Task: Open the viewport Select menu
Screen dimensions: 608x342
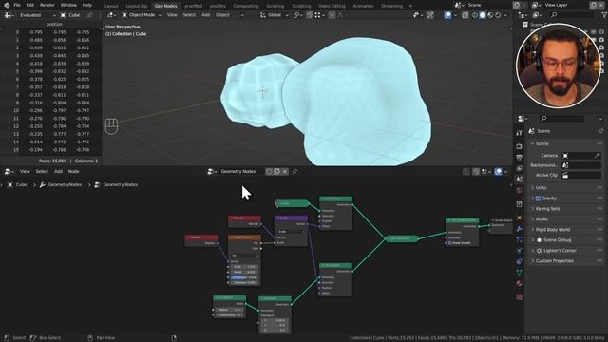Action: pyautogui.click(x=189, y=15)
